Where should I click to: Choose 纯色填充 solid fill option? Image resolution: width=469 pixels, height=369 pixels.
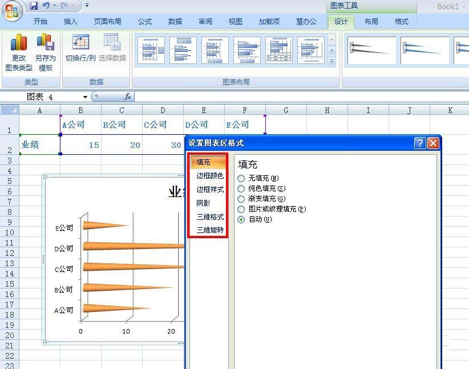241,188
